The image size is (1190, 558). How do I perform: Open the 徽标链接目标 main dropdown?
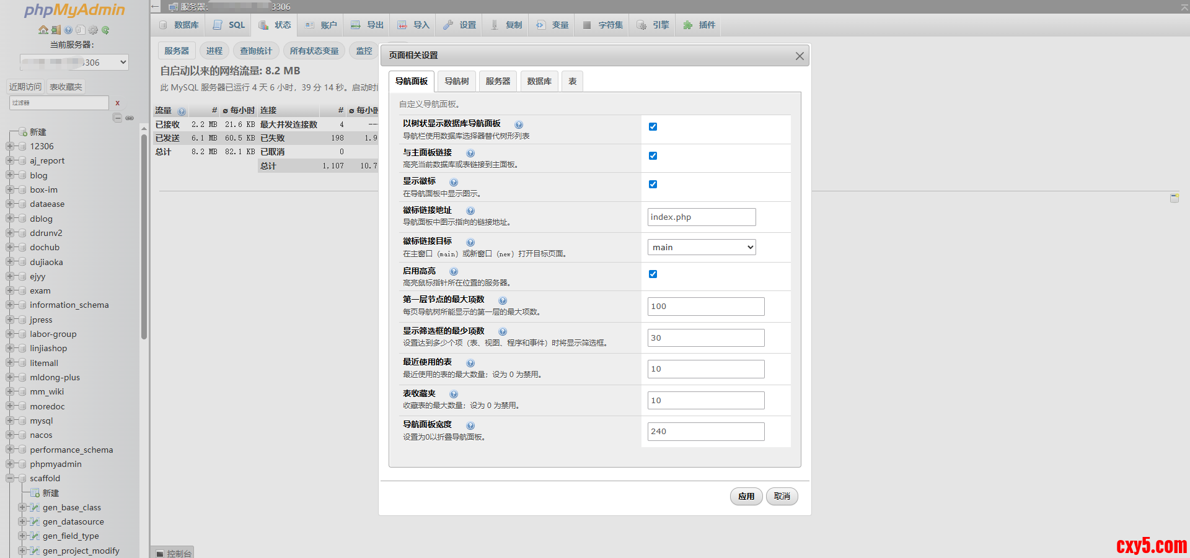[702, 247]
